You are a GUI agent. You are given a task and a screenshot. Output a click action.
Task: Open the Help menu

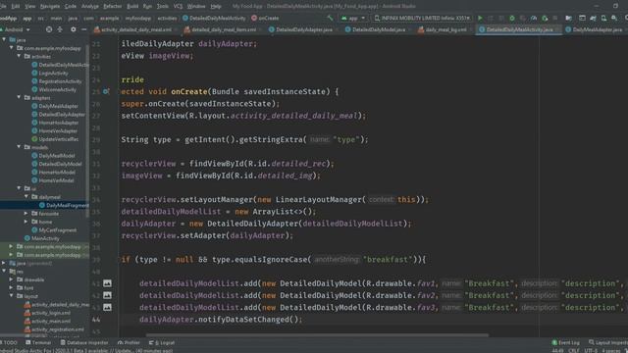(x=216, y=7)
